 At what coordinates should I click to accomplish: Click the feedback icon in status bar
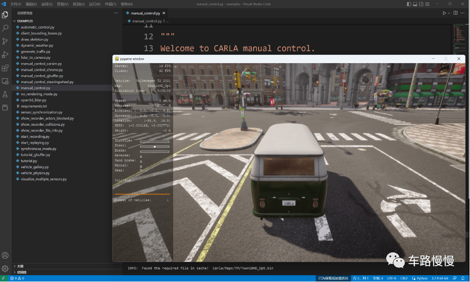tap(454, 279)
